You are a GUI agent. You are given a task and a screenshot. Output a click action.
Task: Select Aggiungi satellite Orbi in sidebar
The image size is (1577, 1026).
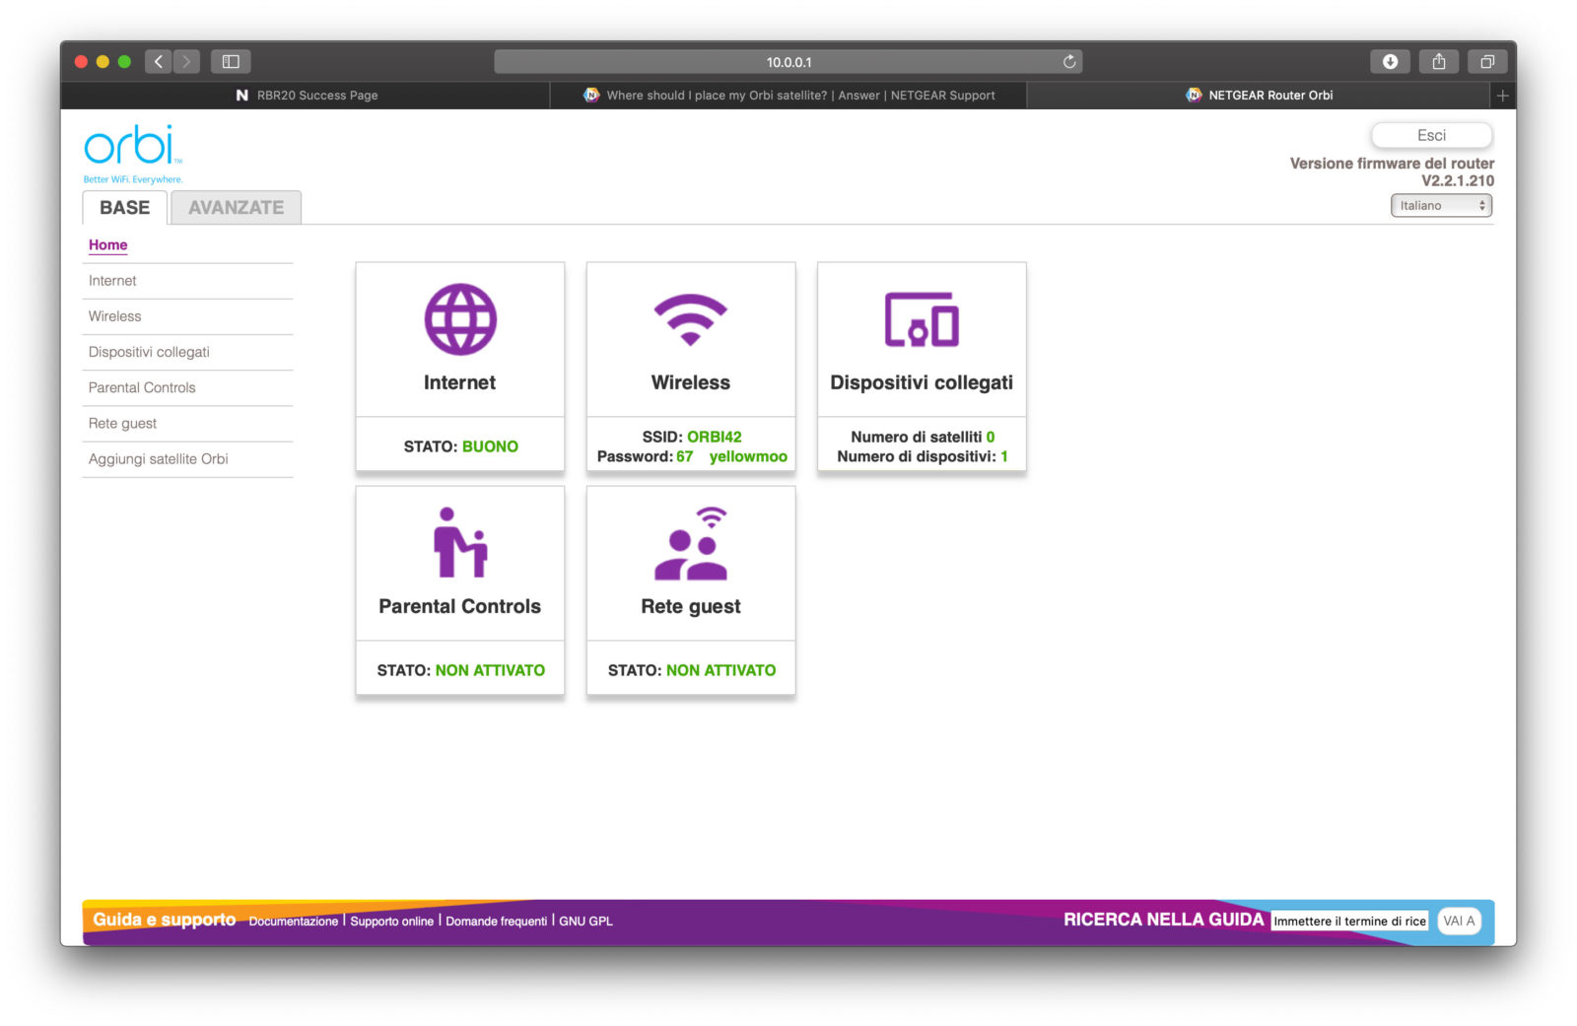(x=158, y=459)
